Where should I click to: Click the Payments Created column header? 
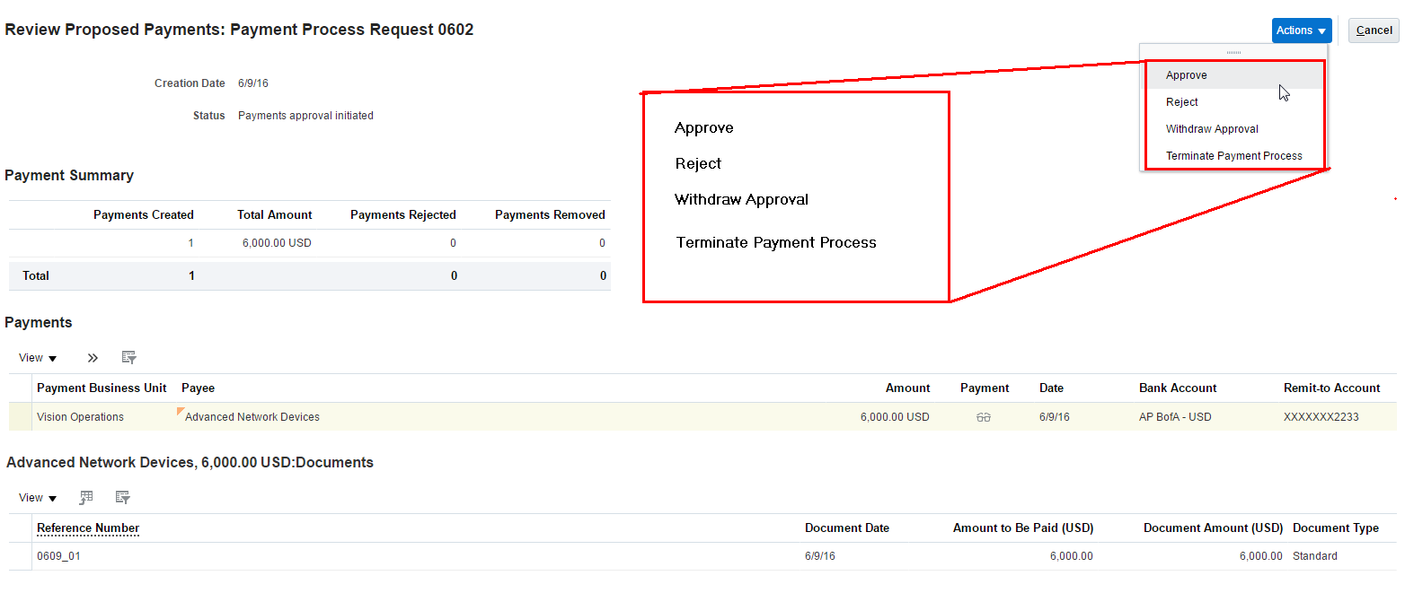pos(144,215)
